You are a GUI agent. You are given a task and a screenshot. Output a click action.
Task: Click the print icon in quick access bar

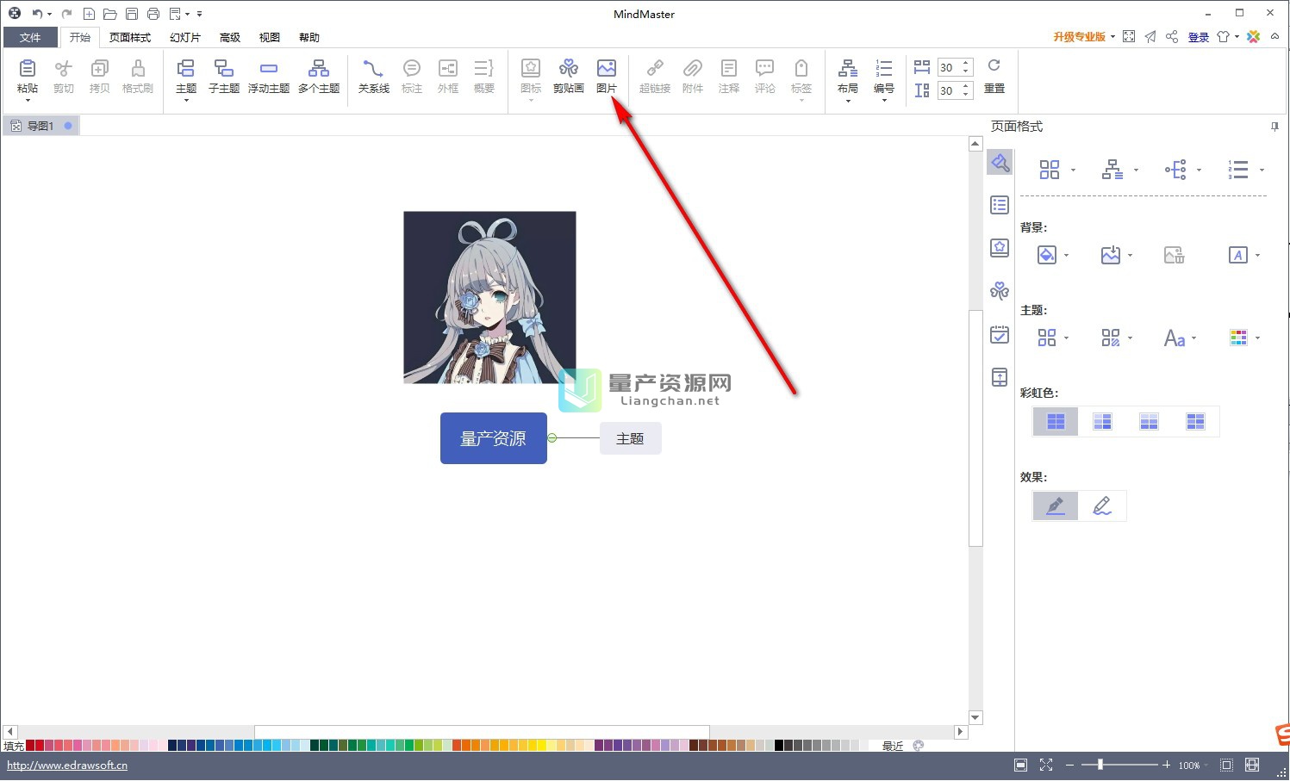coord(153,14)
